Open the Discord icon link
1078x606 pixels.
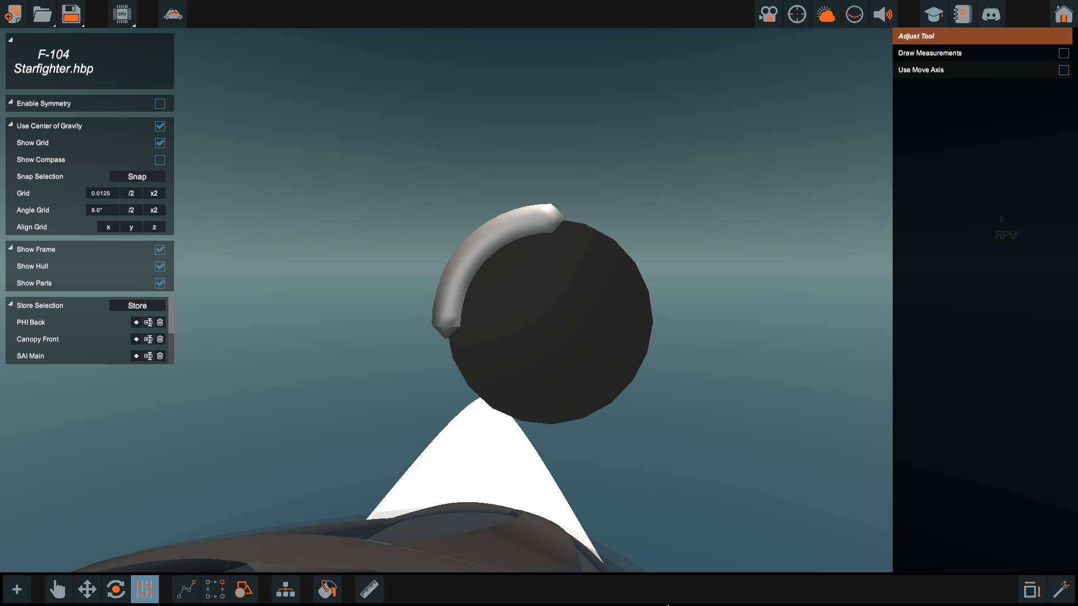click(991, 13)
